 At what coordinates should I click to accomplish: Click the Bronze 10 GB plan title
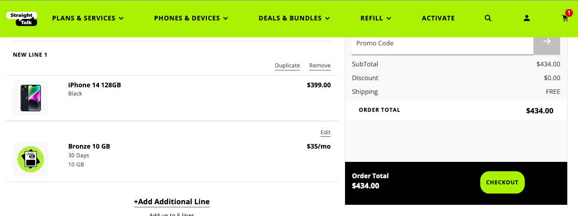89,146
